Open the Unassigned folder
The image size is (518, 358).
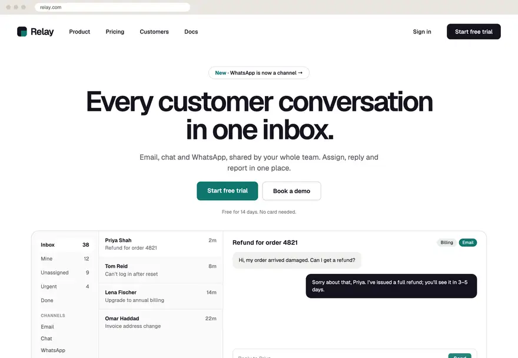pyautogui.click(x=65, y=273)
